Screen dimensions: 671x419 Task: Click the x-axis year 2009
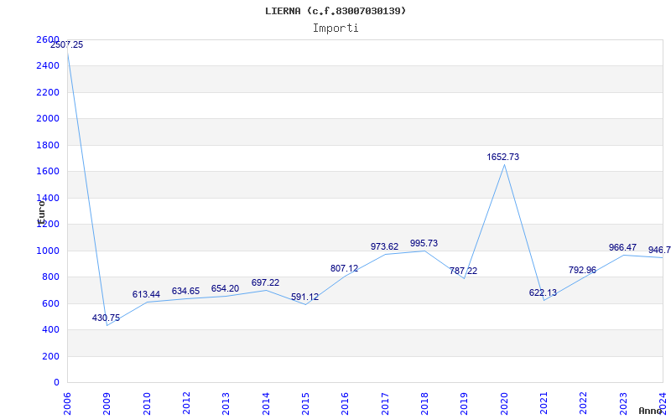pyautogui.click(x=107, y=403)
